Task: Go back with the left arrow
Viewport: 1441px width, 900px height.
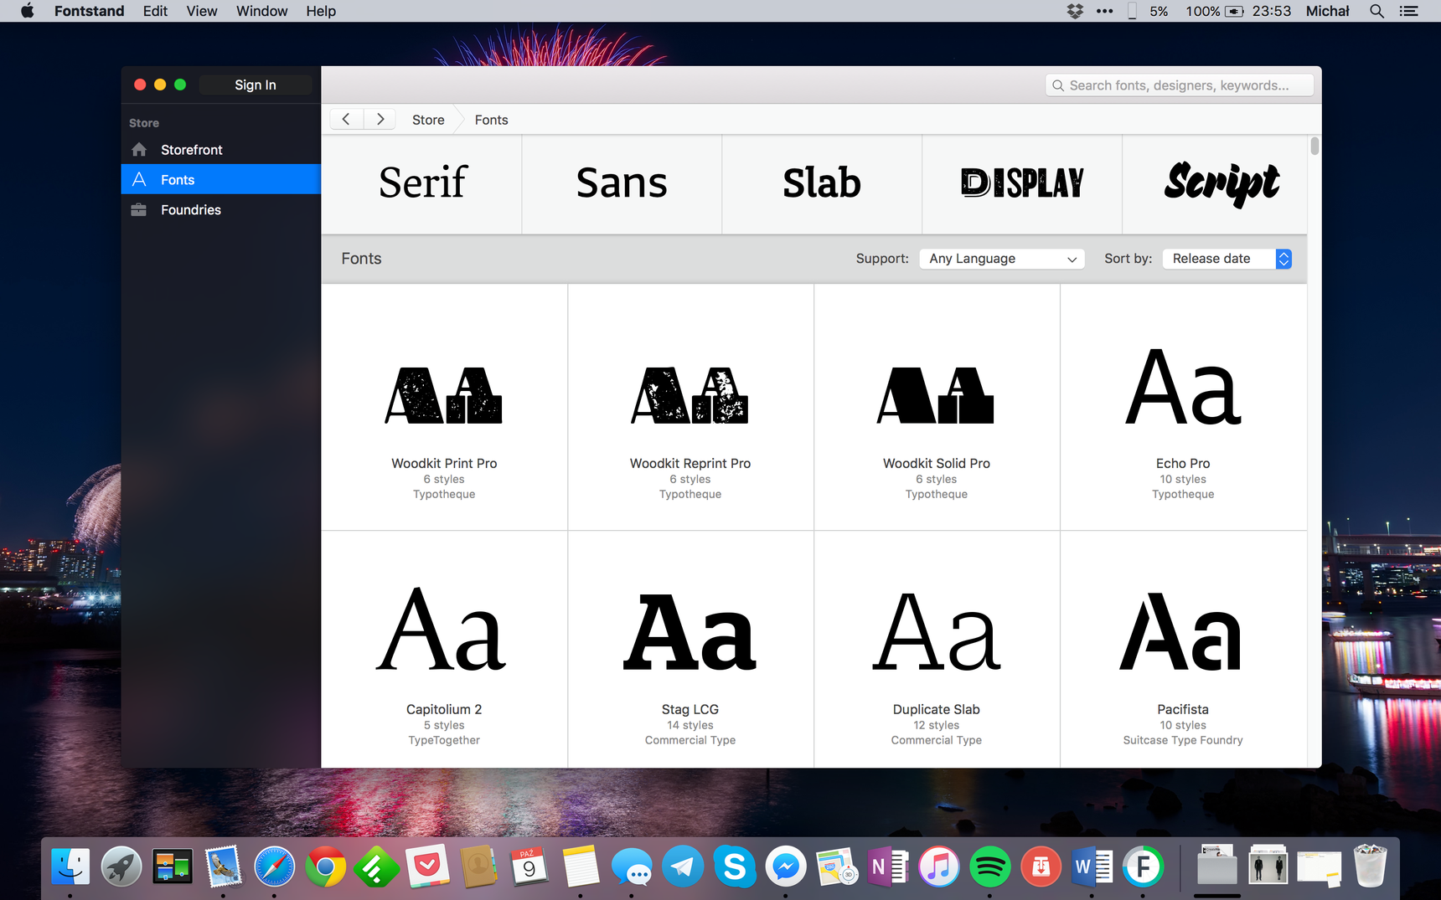Action: click(346, 119)
